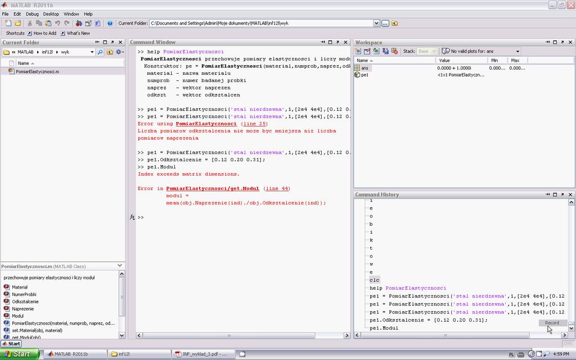Expand the wyk address bar dropdown
This screenshot has width=576, height=360.
(92, 52)
